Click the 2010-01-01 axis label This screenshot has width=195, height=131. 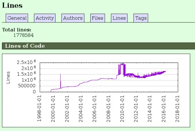point(122,109)
